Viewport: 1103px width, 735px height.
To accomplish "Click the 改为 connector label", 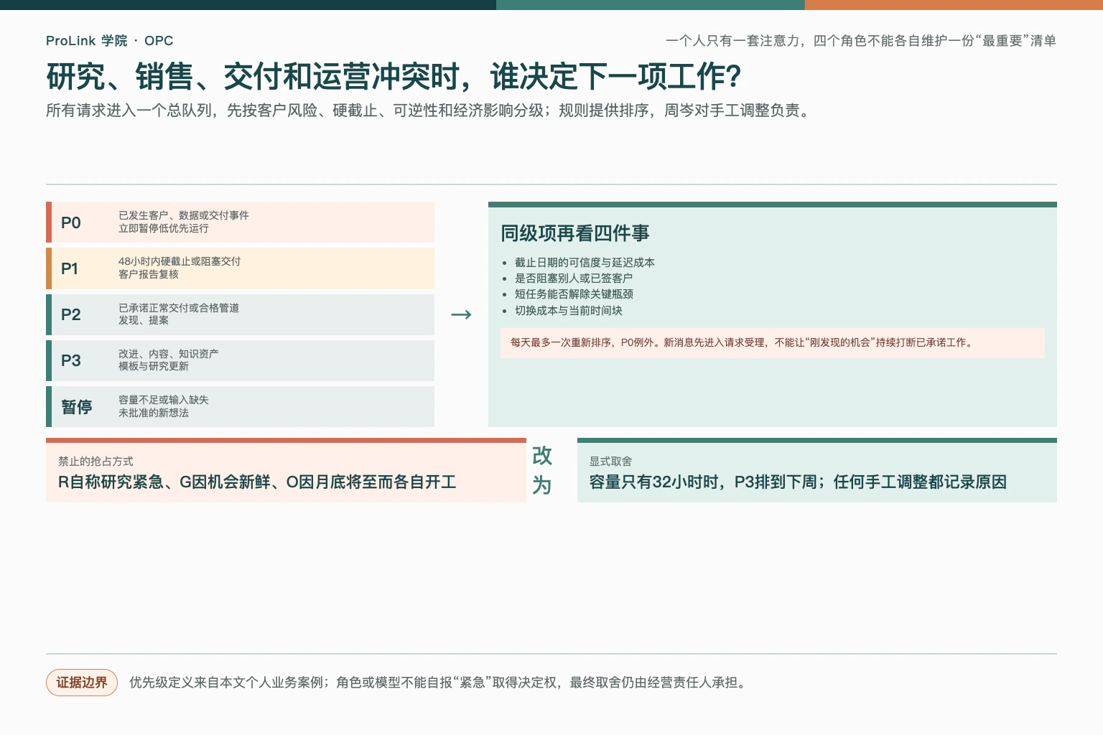I will point(542,470).
